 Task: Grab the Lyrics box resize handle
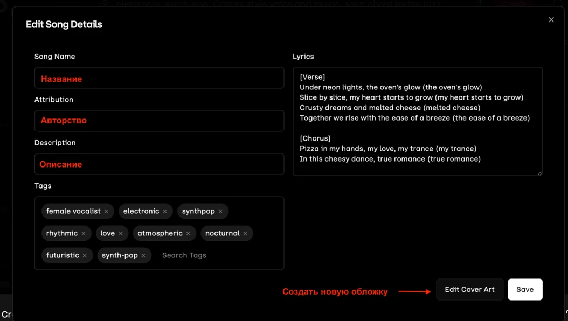(539, 172)
